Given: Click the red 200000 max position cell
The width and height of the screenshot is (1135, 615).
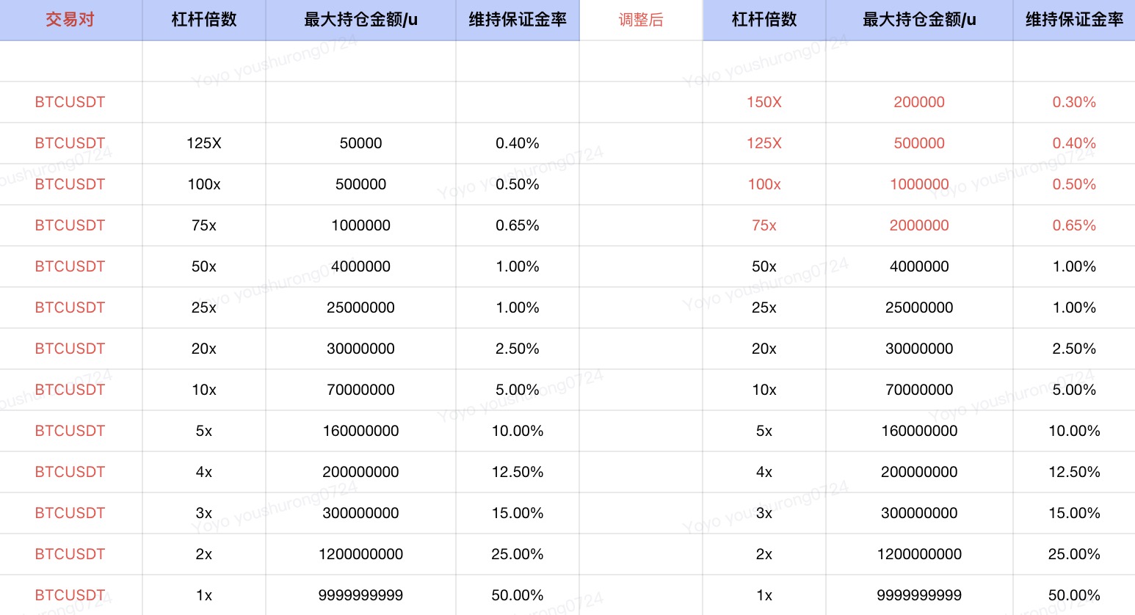Looking at the screenshot, I should [919, 102].
